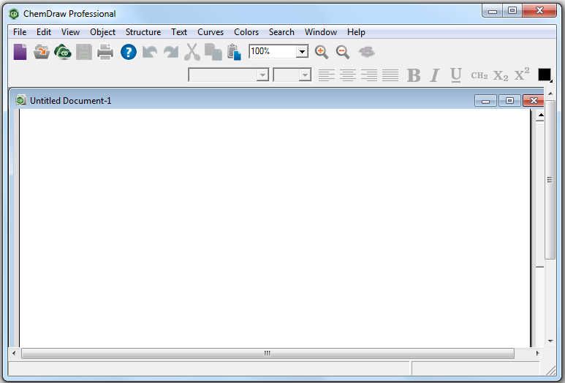Image resolution: width=565 pixels, height=383 pixels.
Task: Close the ChemDraw Professional window
Action: (x=539, y=11)
